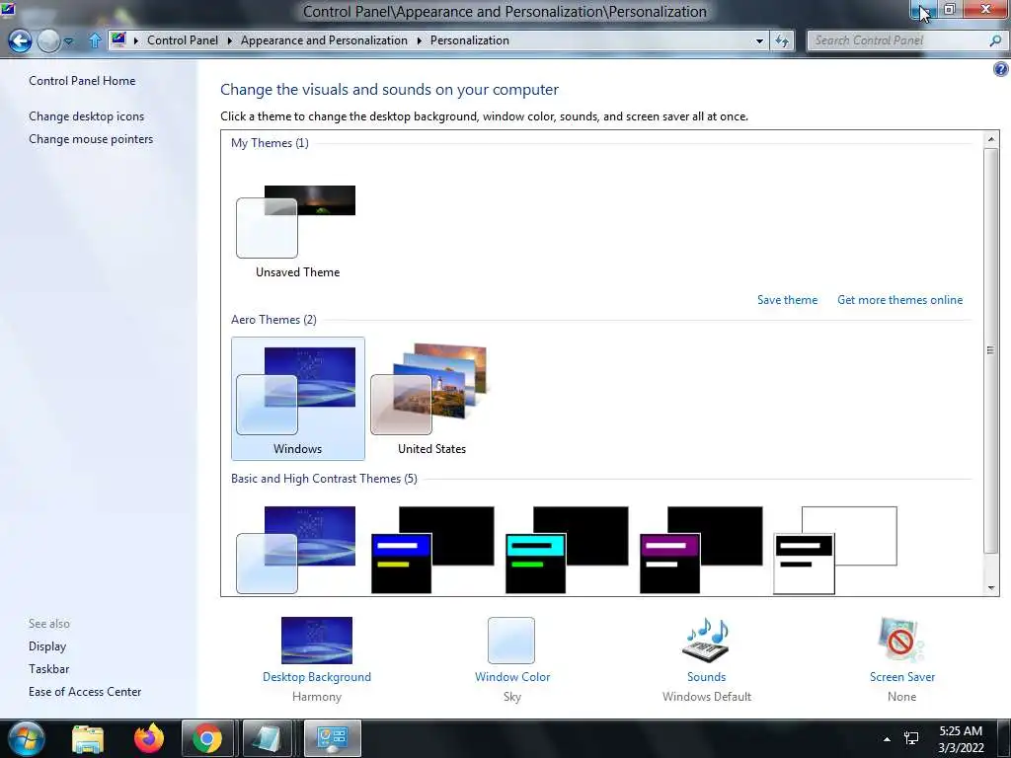Open Display under See also

(47, 645)
